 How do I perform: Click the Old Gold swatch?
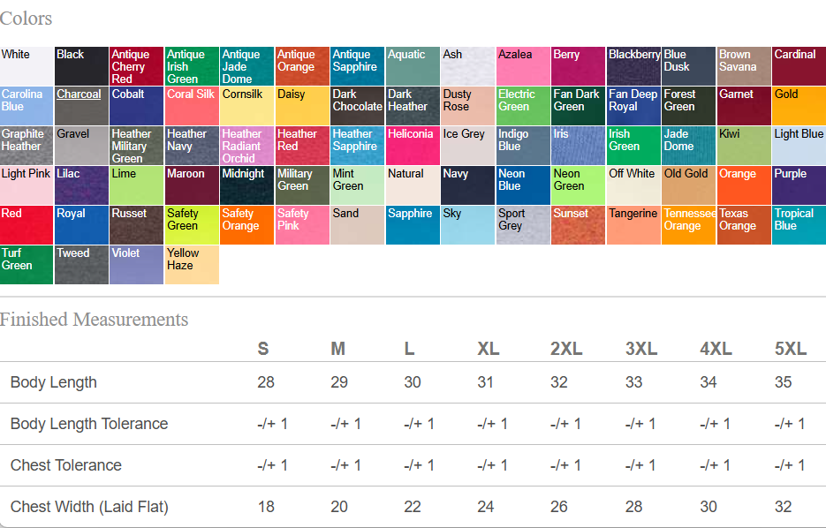point(688,185)
